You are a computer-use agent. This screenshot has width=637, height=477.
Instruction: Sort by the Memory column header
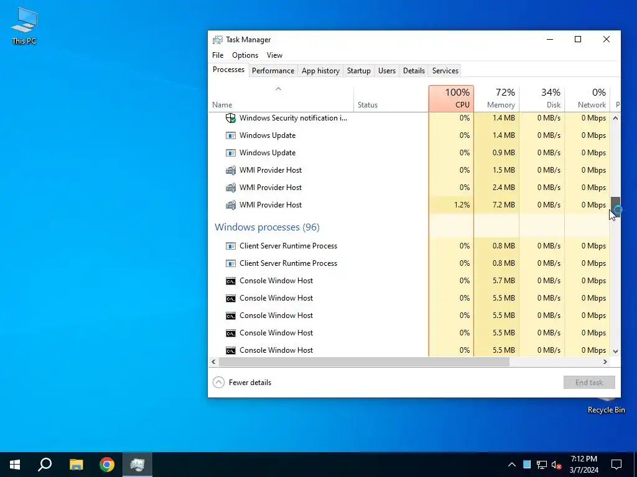point(496,98)
